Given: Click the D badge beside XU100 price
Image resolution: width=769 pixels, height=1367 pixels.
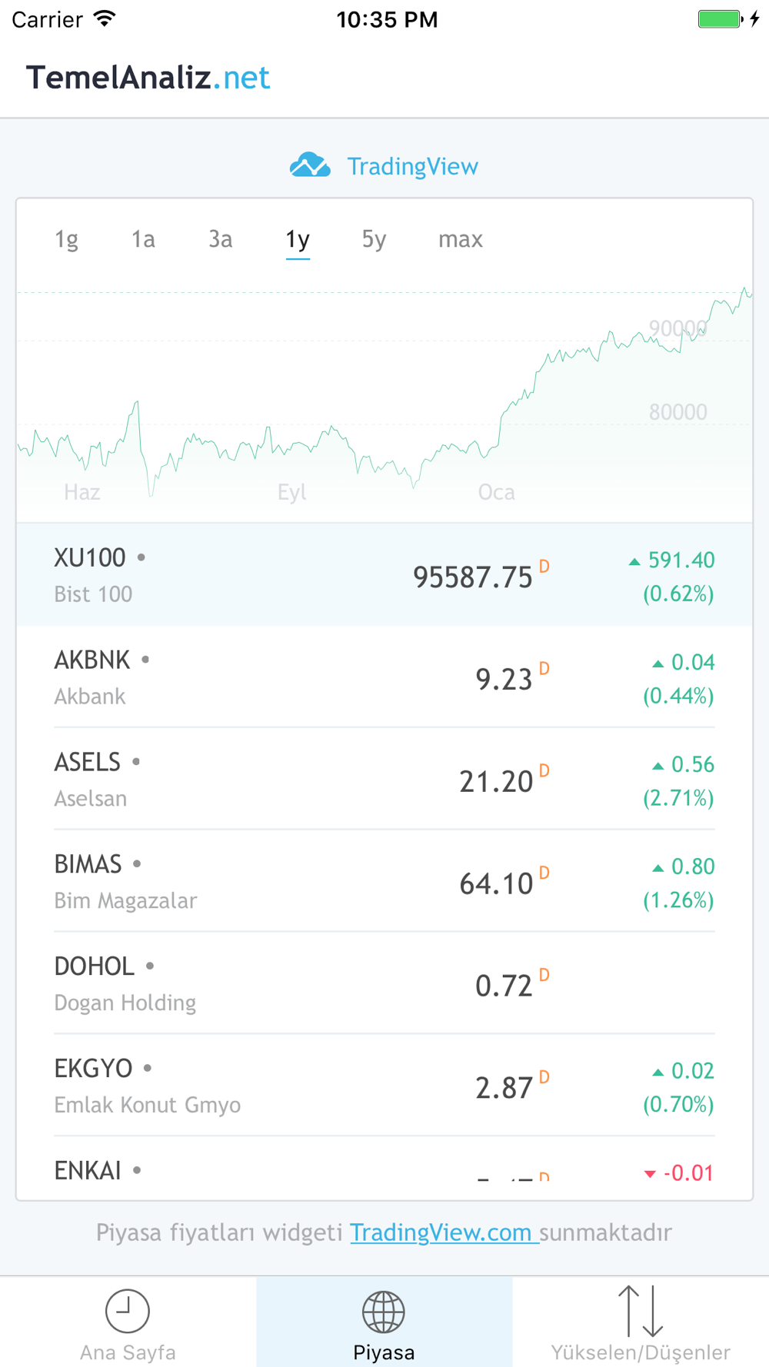Looking at the screenshot, I should click(544, 567).
